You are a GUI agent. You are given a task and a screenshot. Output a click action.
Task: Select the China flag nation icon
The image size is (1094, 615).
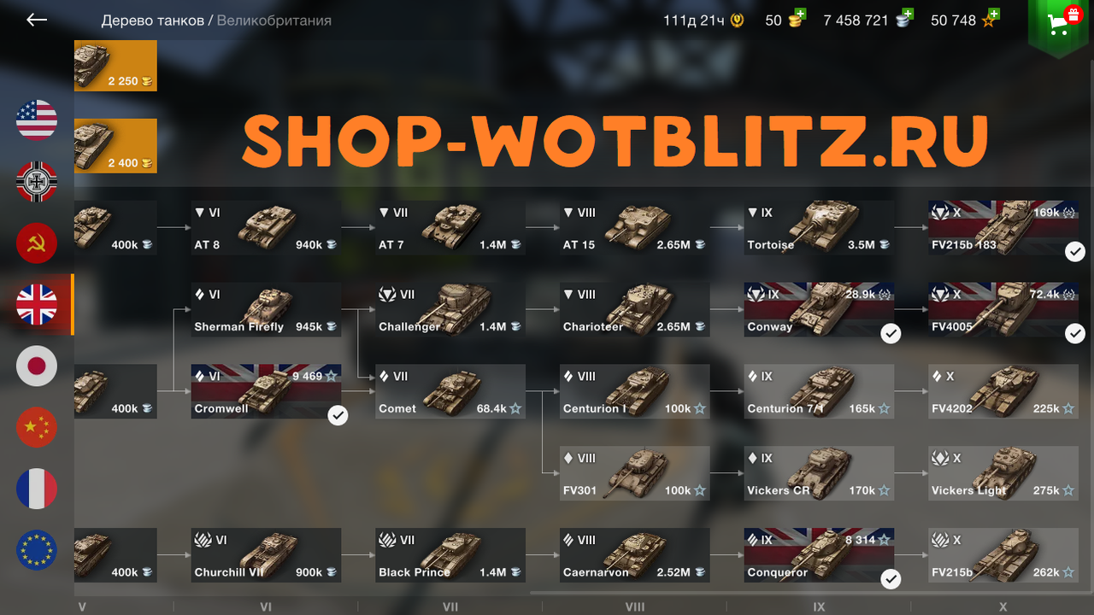click(37, 428)
